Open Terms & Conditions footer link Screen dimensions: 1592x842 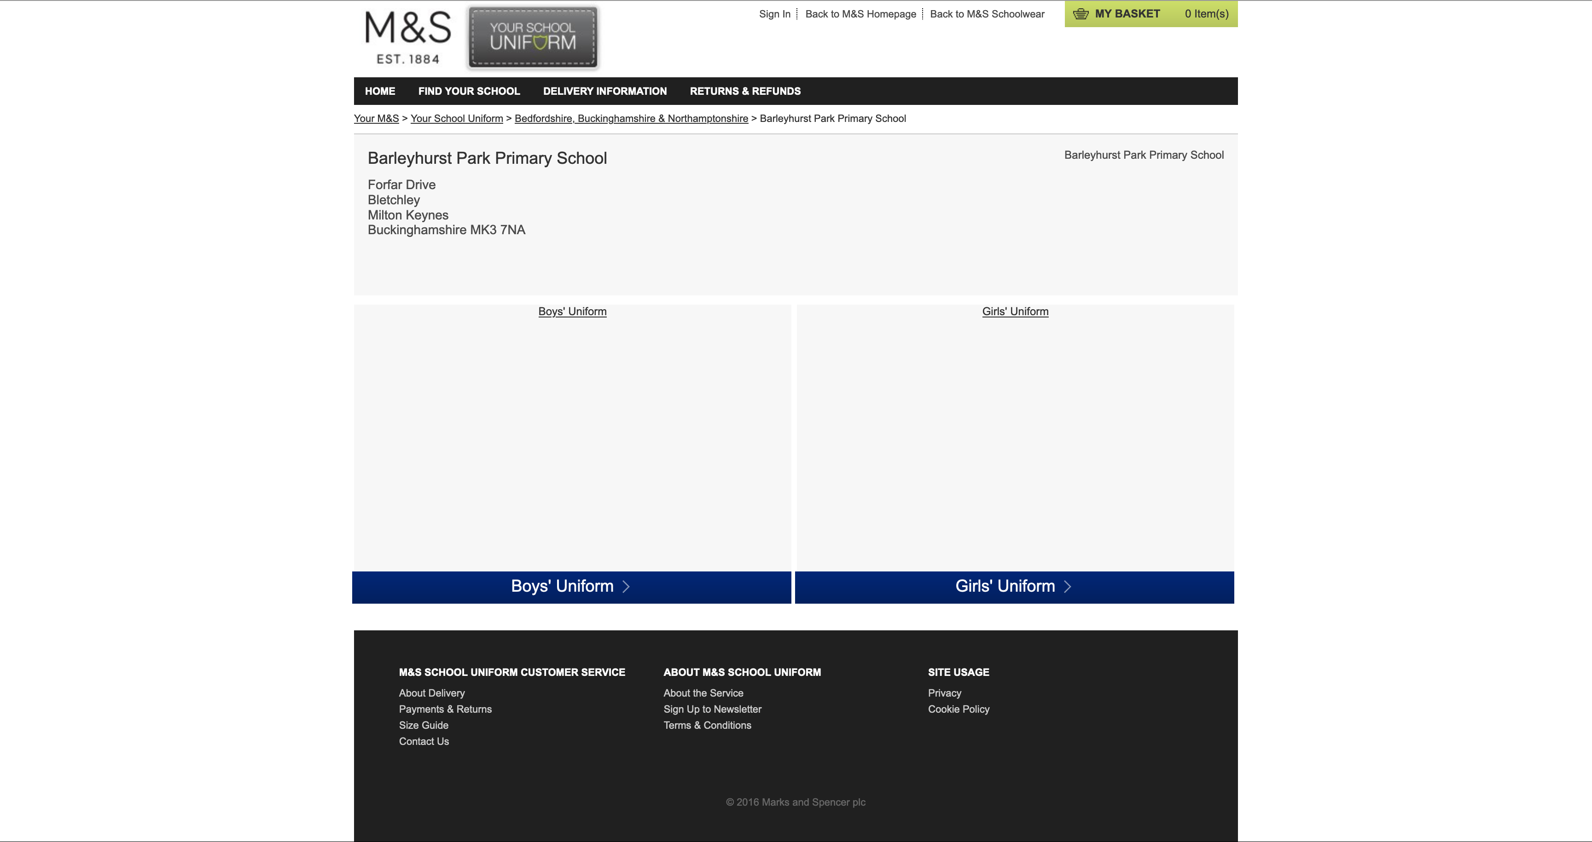707,725
